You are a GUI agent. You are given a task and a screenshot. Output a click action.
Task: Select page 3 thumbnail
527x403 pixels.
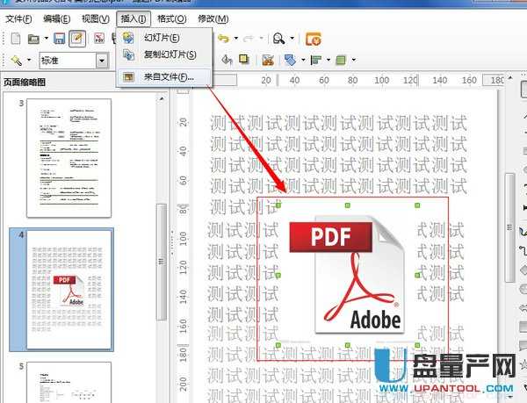click(69, 140)
